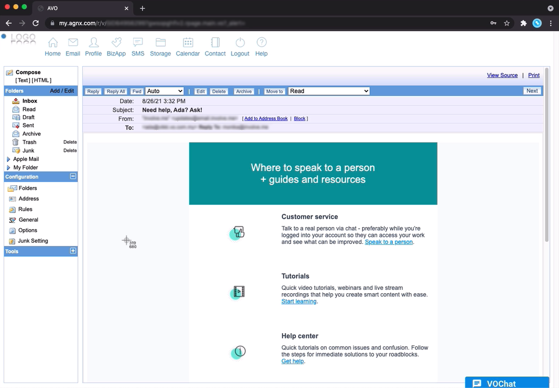The height and width of the screenshot is (388, 559).
Task: Open the Calendar icon
Action: tap(188, 43)
